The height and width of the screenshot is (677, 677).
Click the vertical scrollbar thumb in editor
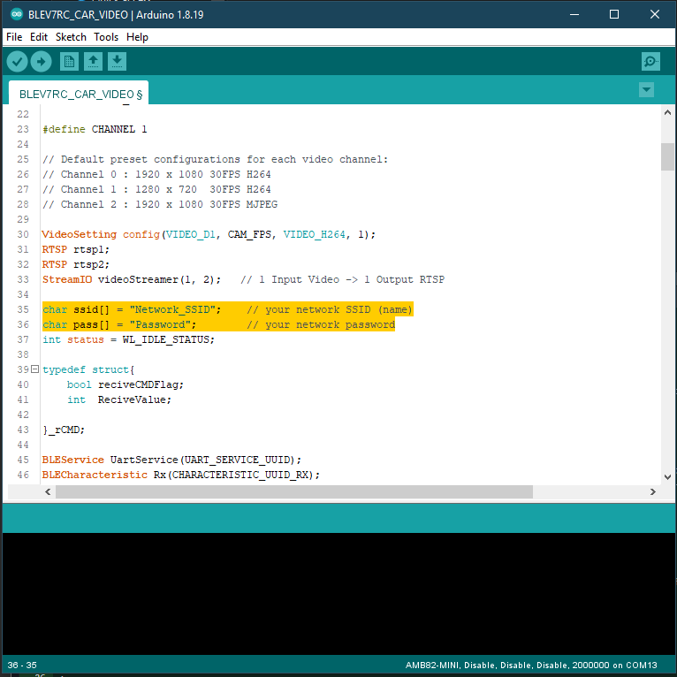pyautogui.click(x=667, y=156)
